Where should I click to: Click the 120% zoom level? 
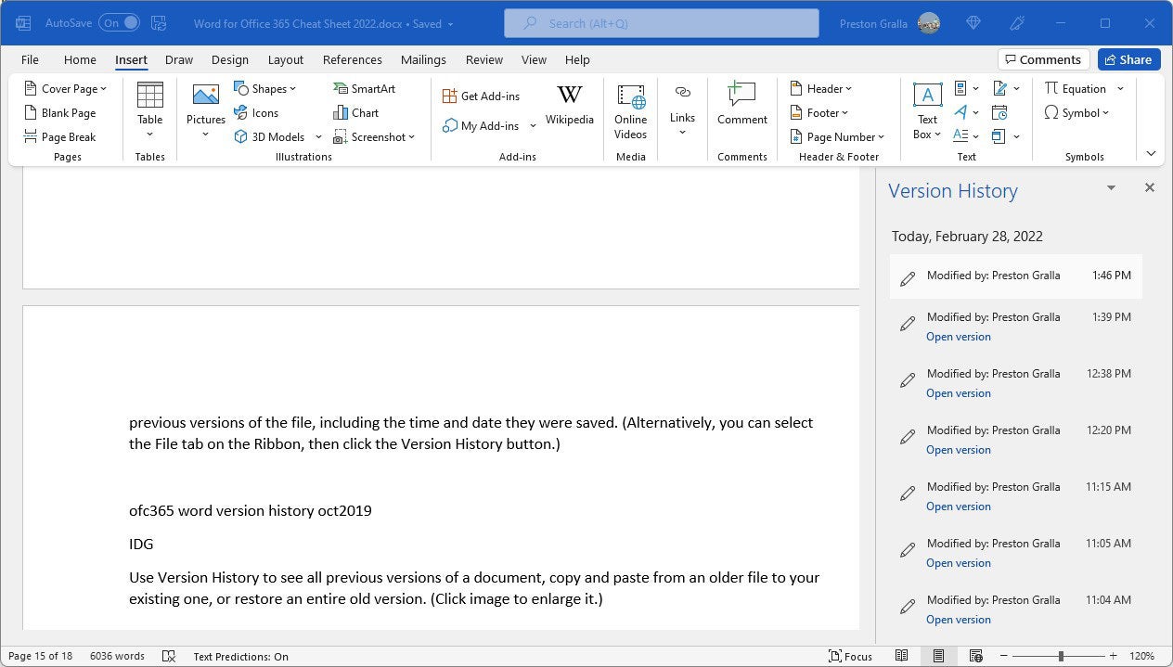tap(1142, 656)
